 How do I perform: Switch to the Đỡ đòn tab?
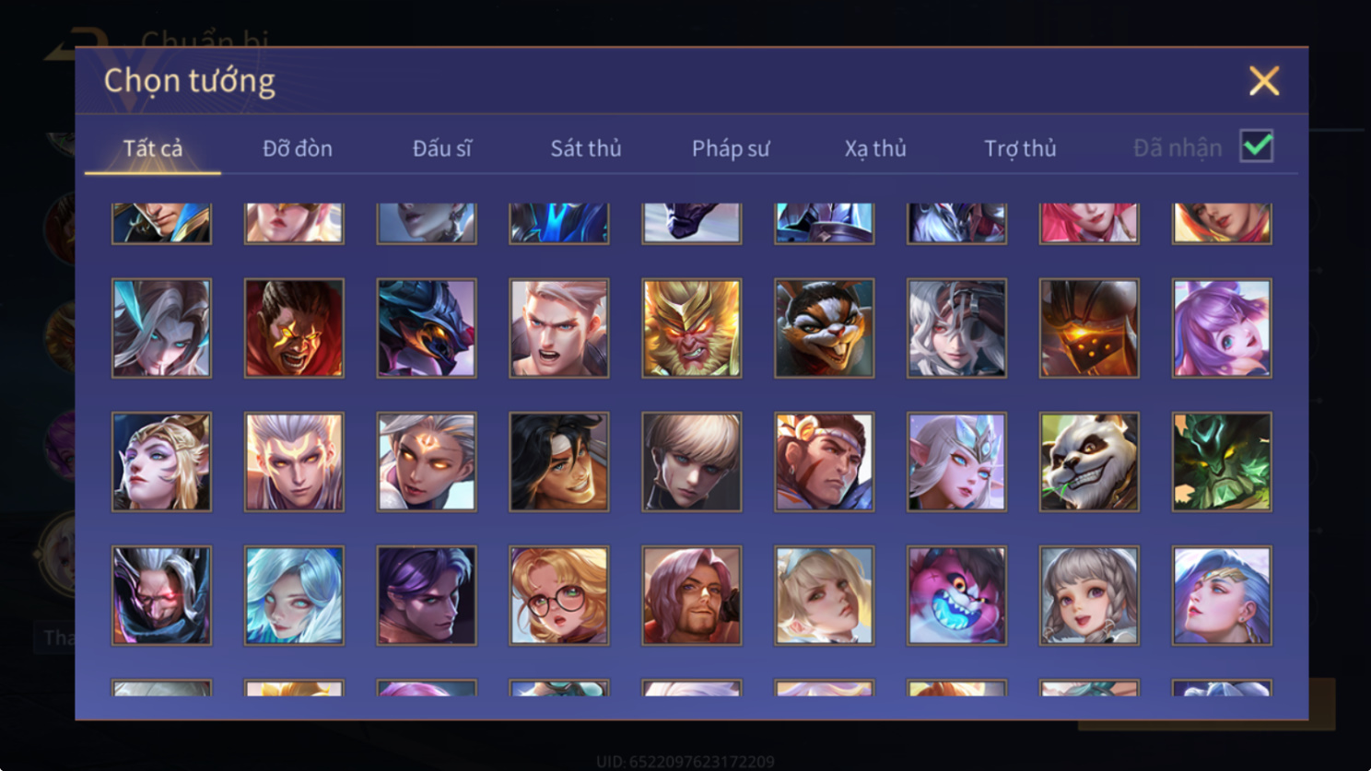[x=298, y=148]
